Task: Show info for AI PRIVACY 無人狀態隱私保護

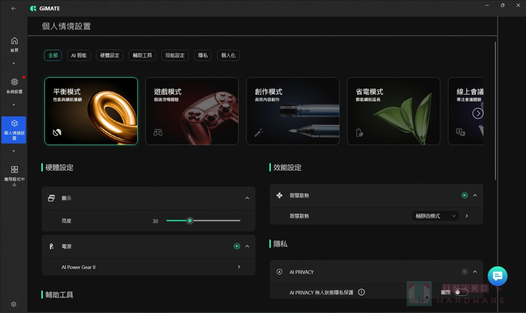Action: [362, 292]
